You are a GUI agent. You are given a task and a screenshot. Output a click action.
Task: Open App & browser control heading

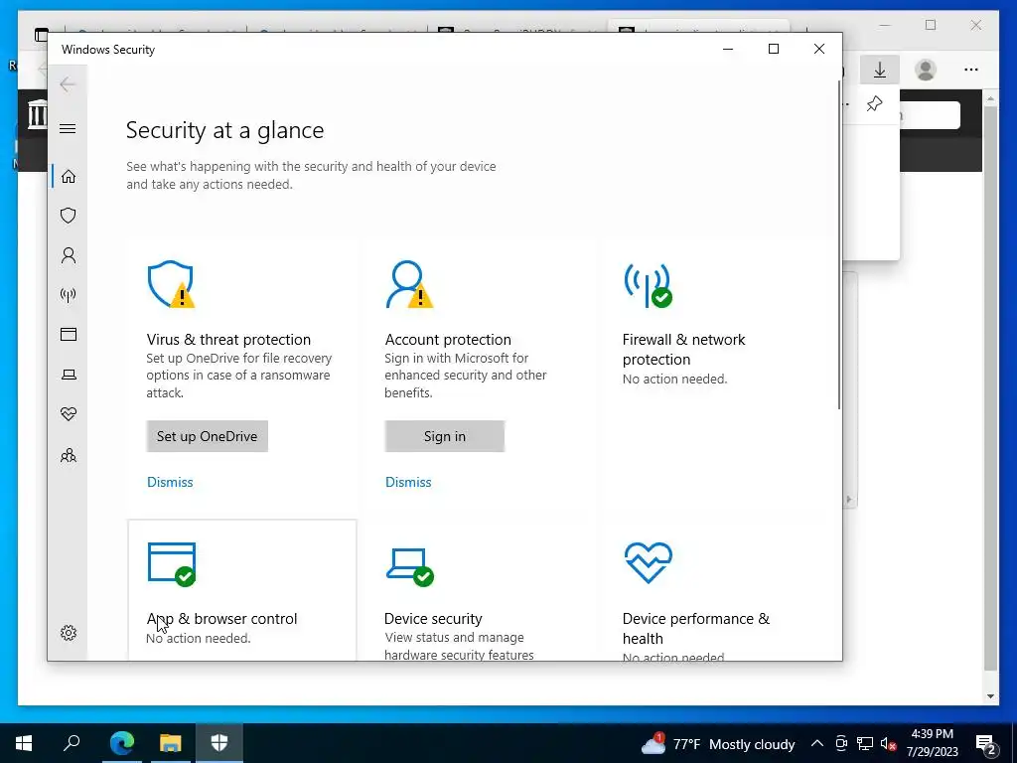pyautogui.click(x=221, y=619)
